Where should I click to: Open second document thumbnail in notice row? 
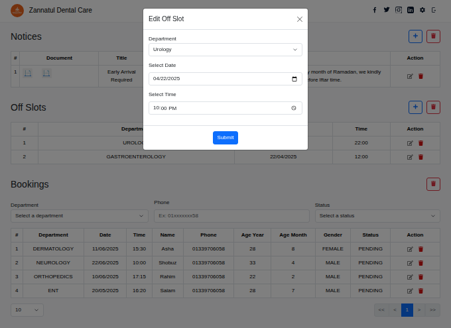(46, 74)
